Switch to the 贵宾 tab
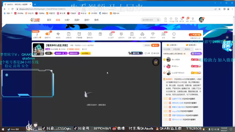 point(187,49)
